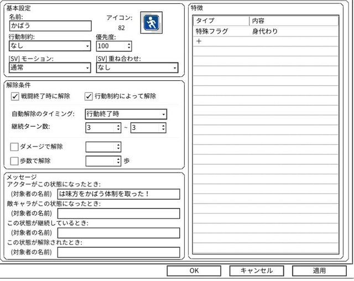Click the OK button

point(194,270)
